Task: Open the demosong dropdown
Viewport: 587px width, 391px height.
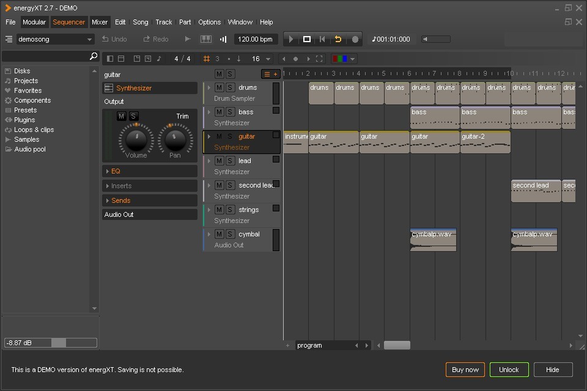Action: [x=54, y=39]
